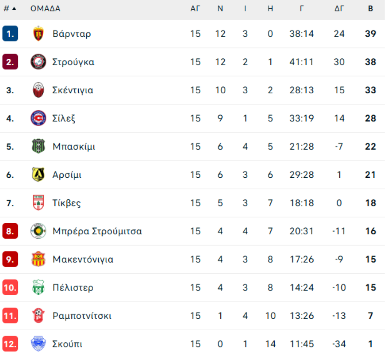The height and width of the screenshot is (356, 385).
Task: Click the Μακεντόνιγια team crest
Action: 38,260
